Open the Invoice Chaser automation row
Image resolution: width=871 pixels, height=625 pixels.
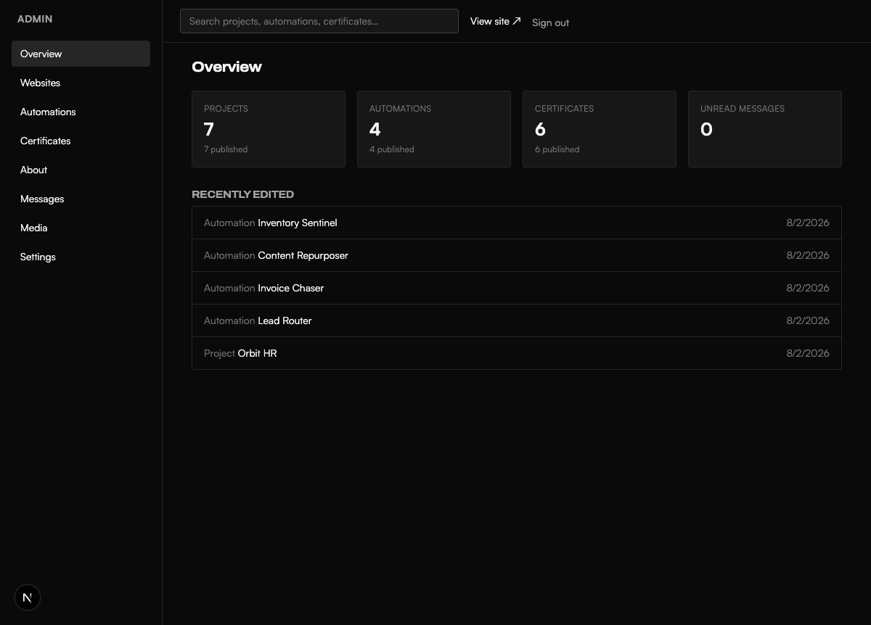(x=517, y=288)
